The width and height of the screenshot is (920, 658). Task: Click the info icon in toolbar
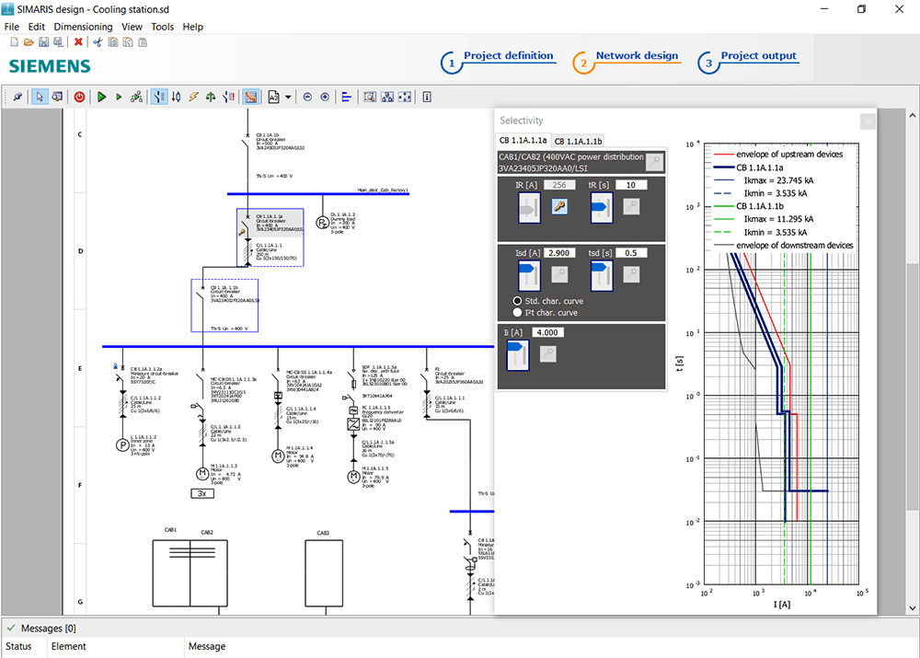[x=427, y=97]
